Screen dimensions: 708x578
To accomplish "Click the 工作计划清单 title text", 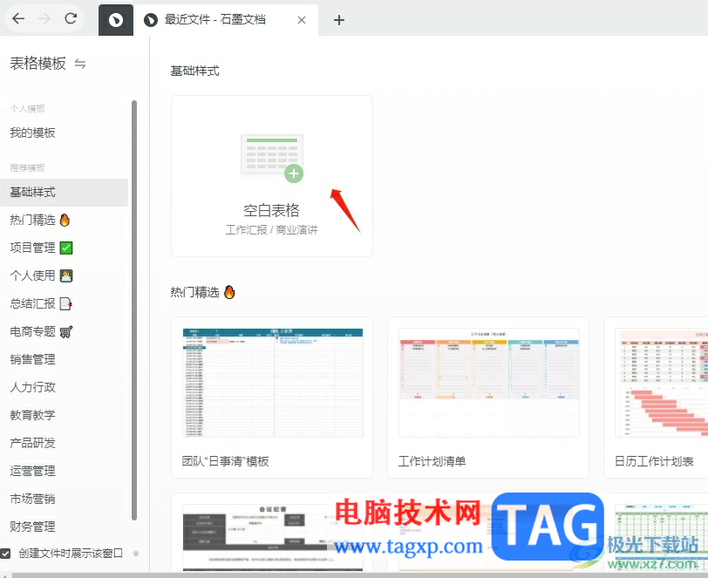I will pyautogui.click(x=432, y=461).
